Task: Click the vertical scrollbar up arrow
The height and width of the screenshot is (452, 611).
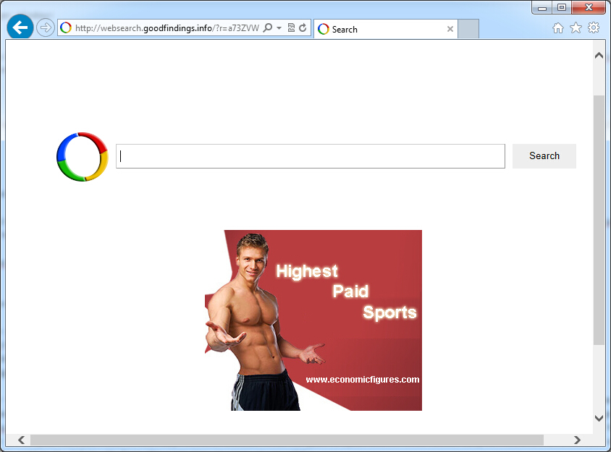Action: point(599,56)
